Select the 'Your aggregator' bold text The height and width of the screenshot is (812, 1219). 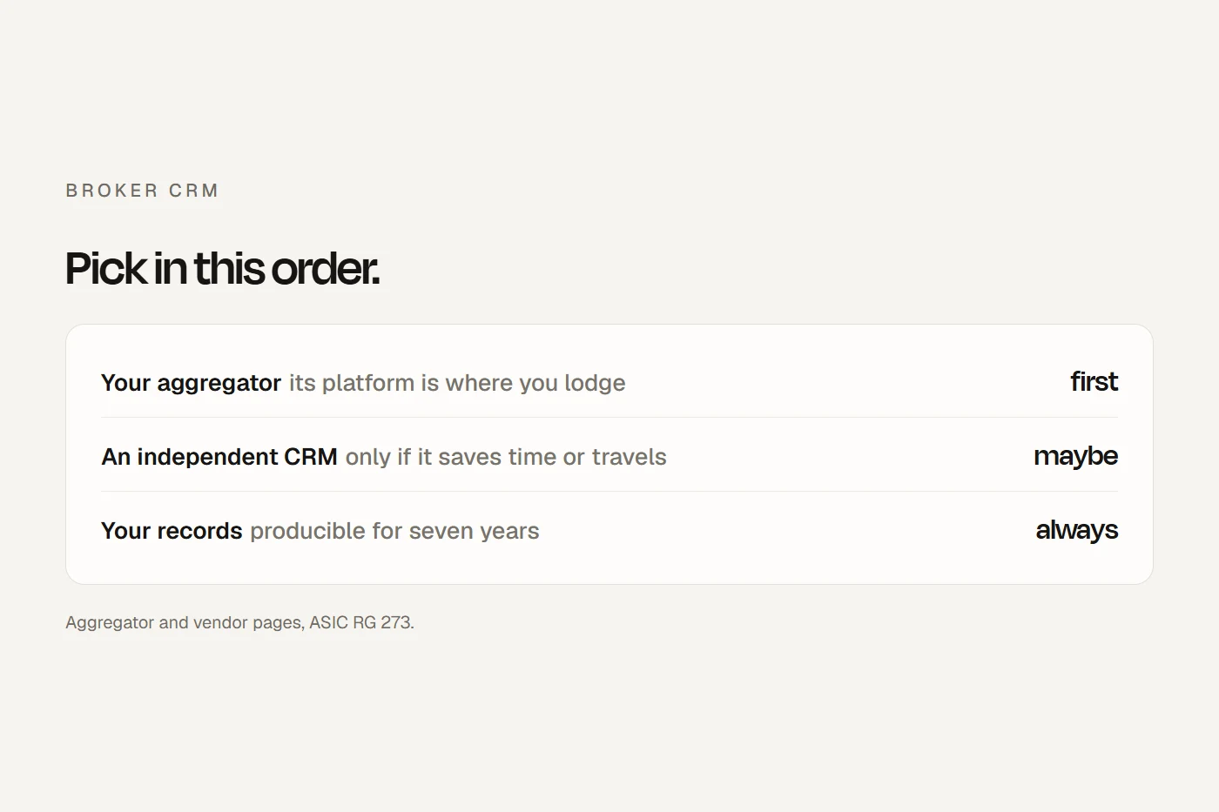[191, 383]
